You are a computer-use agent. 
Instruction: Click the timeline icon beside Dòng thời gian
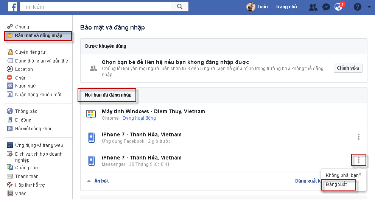(10, 61)
